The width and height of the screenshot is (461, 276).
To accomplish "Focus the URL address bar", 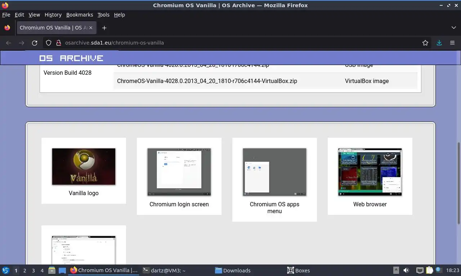I will point(238,43).
